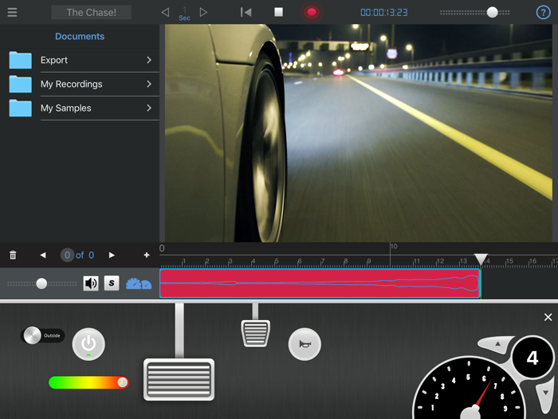This screenshot has width=558, height=419.
Task: Open the help question mark
Action: point(543,13)
